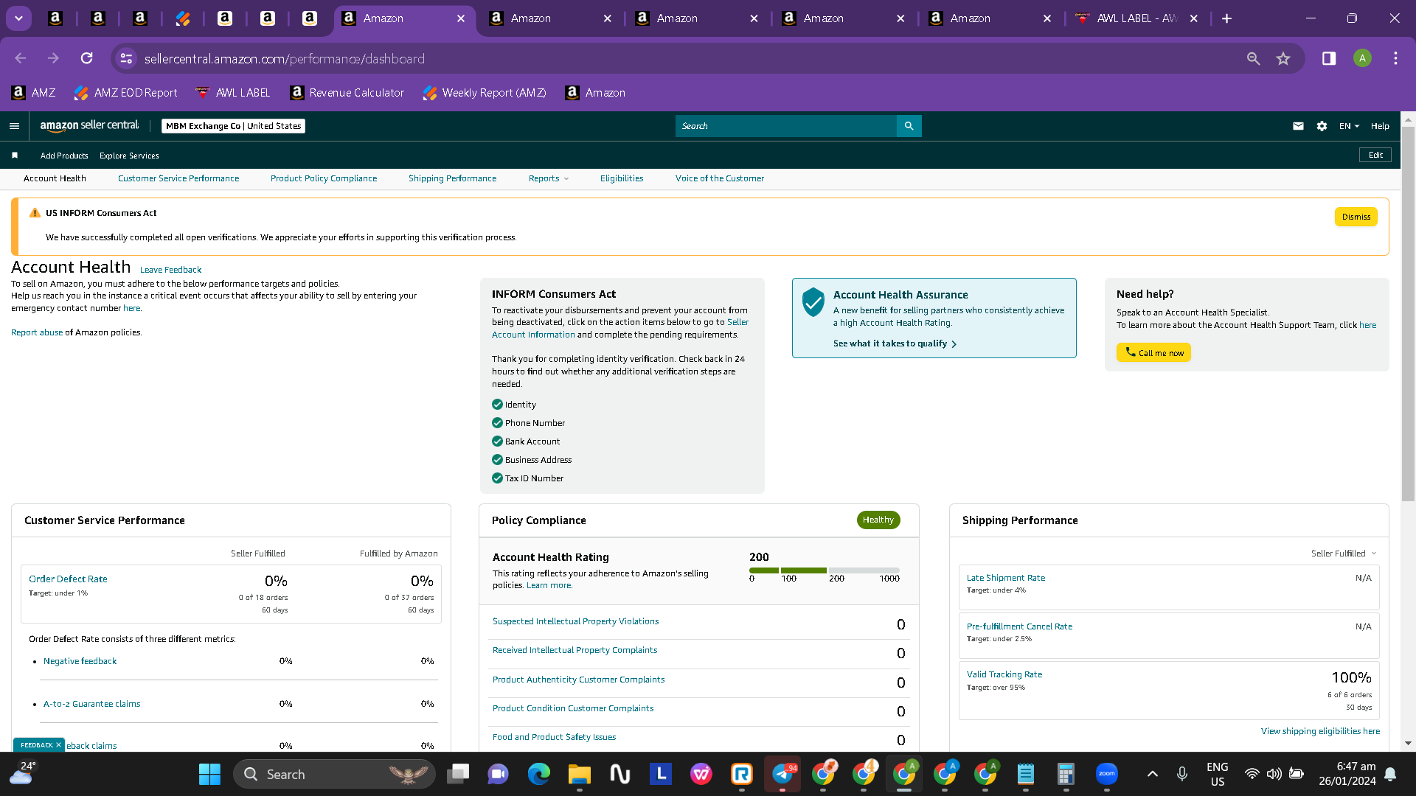Click the AMZ EOD Report bookmark

pyautogui.click(x=126, y=93)
